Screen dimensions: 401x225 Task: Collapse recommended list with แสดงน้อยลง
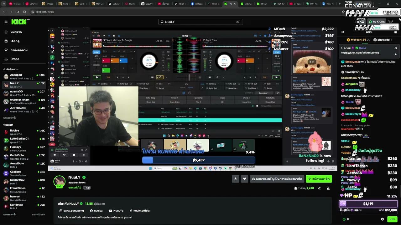[x=38, y=215]
